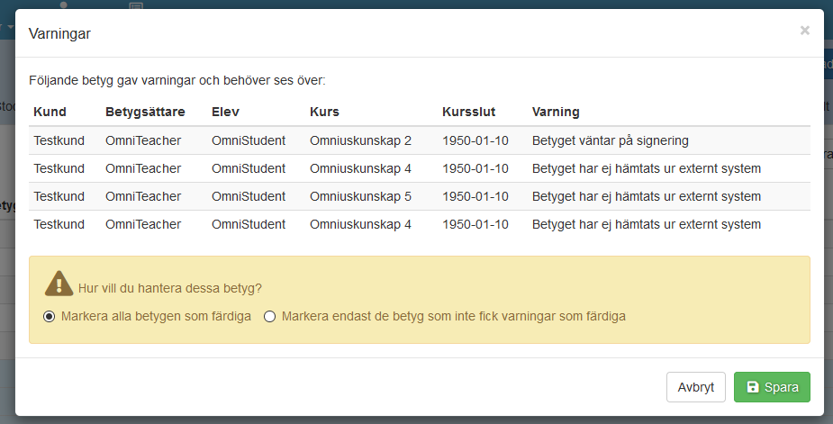This screenshot has width=833, height=424.
Task: Click the floppy disk icon on Spara
Action: [753, 387]
